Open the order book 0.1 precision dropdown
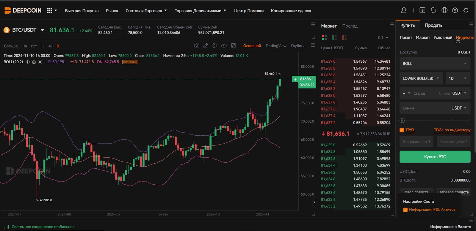Screen dimensions: 476x231 (x=383, y=38)
